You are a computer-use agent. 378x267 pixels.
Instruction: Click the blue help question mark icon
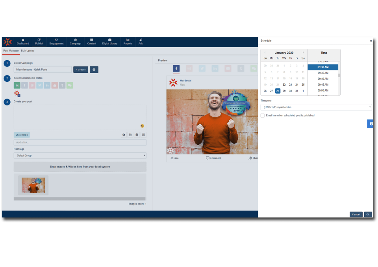(371, 124)
